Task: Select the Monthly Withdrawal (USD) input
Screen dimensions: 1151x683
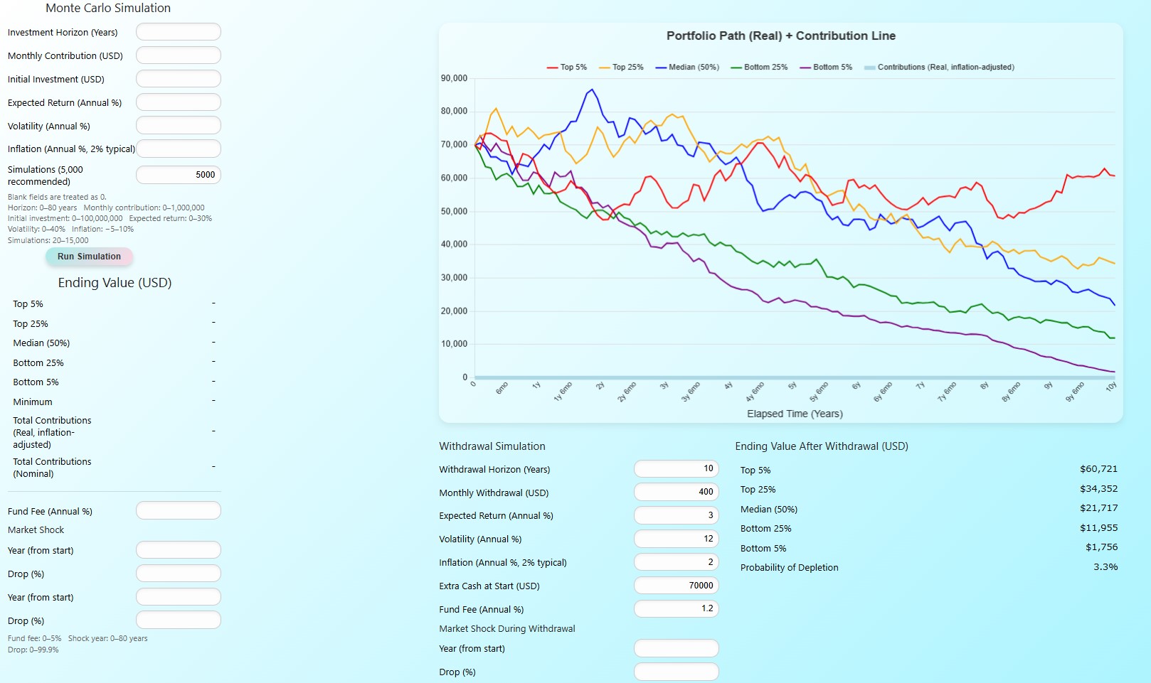Action: tap(676, 492)
